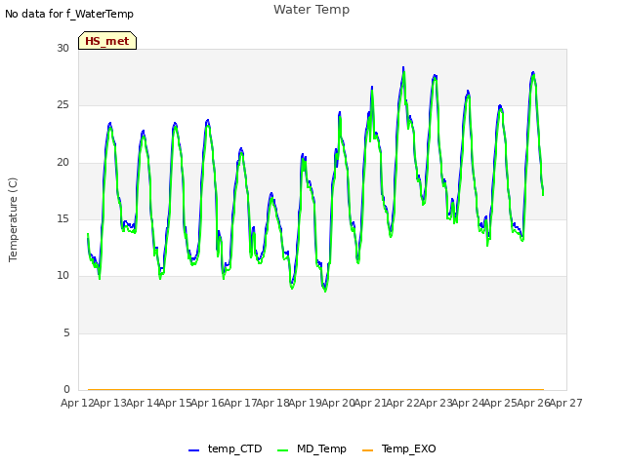Click the HS_met annotation label
Screen dimensions: 625x468
click(107, 41)
